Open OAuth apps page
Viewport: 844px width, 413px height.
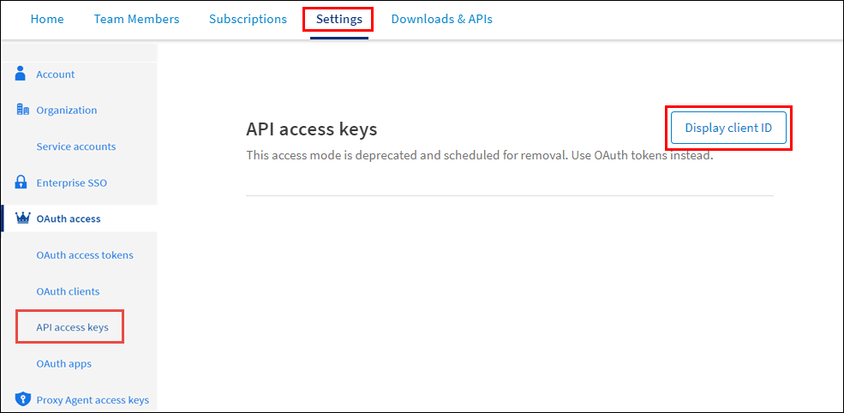tap(63, 363)
